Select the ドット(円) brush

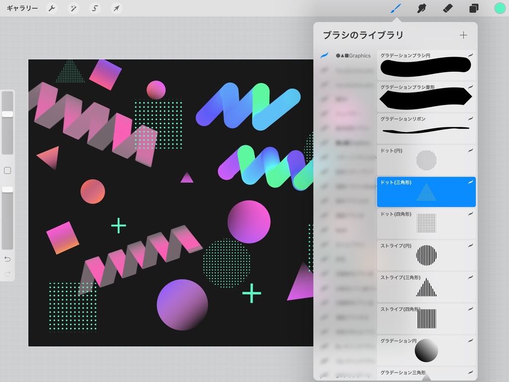(x=426, y=160)
